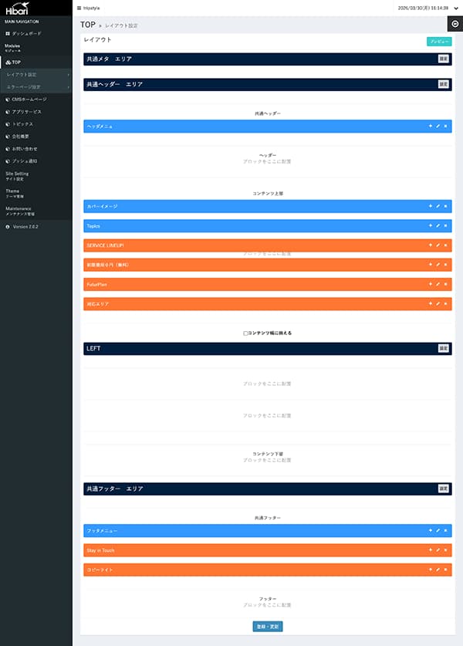The image size is (463, 646).
Task: Delete the Stay in Touch block
Action: click(445, 550)
